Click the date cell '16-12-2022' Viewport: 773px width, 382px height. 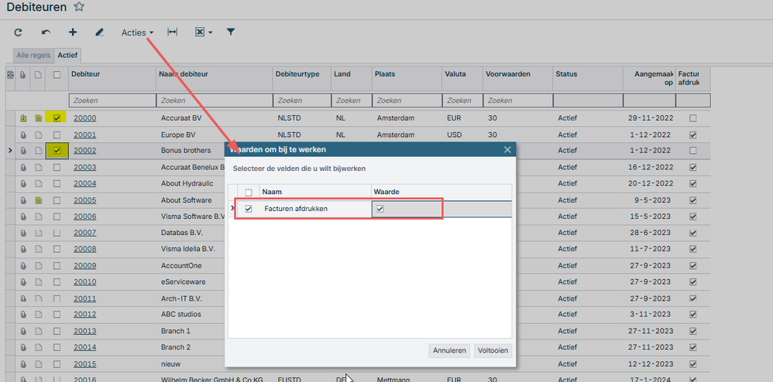651,167
